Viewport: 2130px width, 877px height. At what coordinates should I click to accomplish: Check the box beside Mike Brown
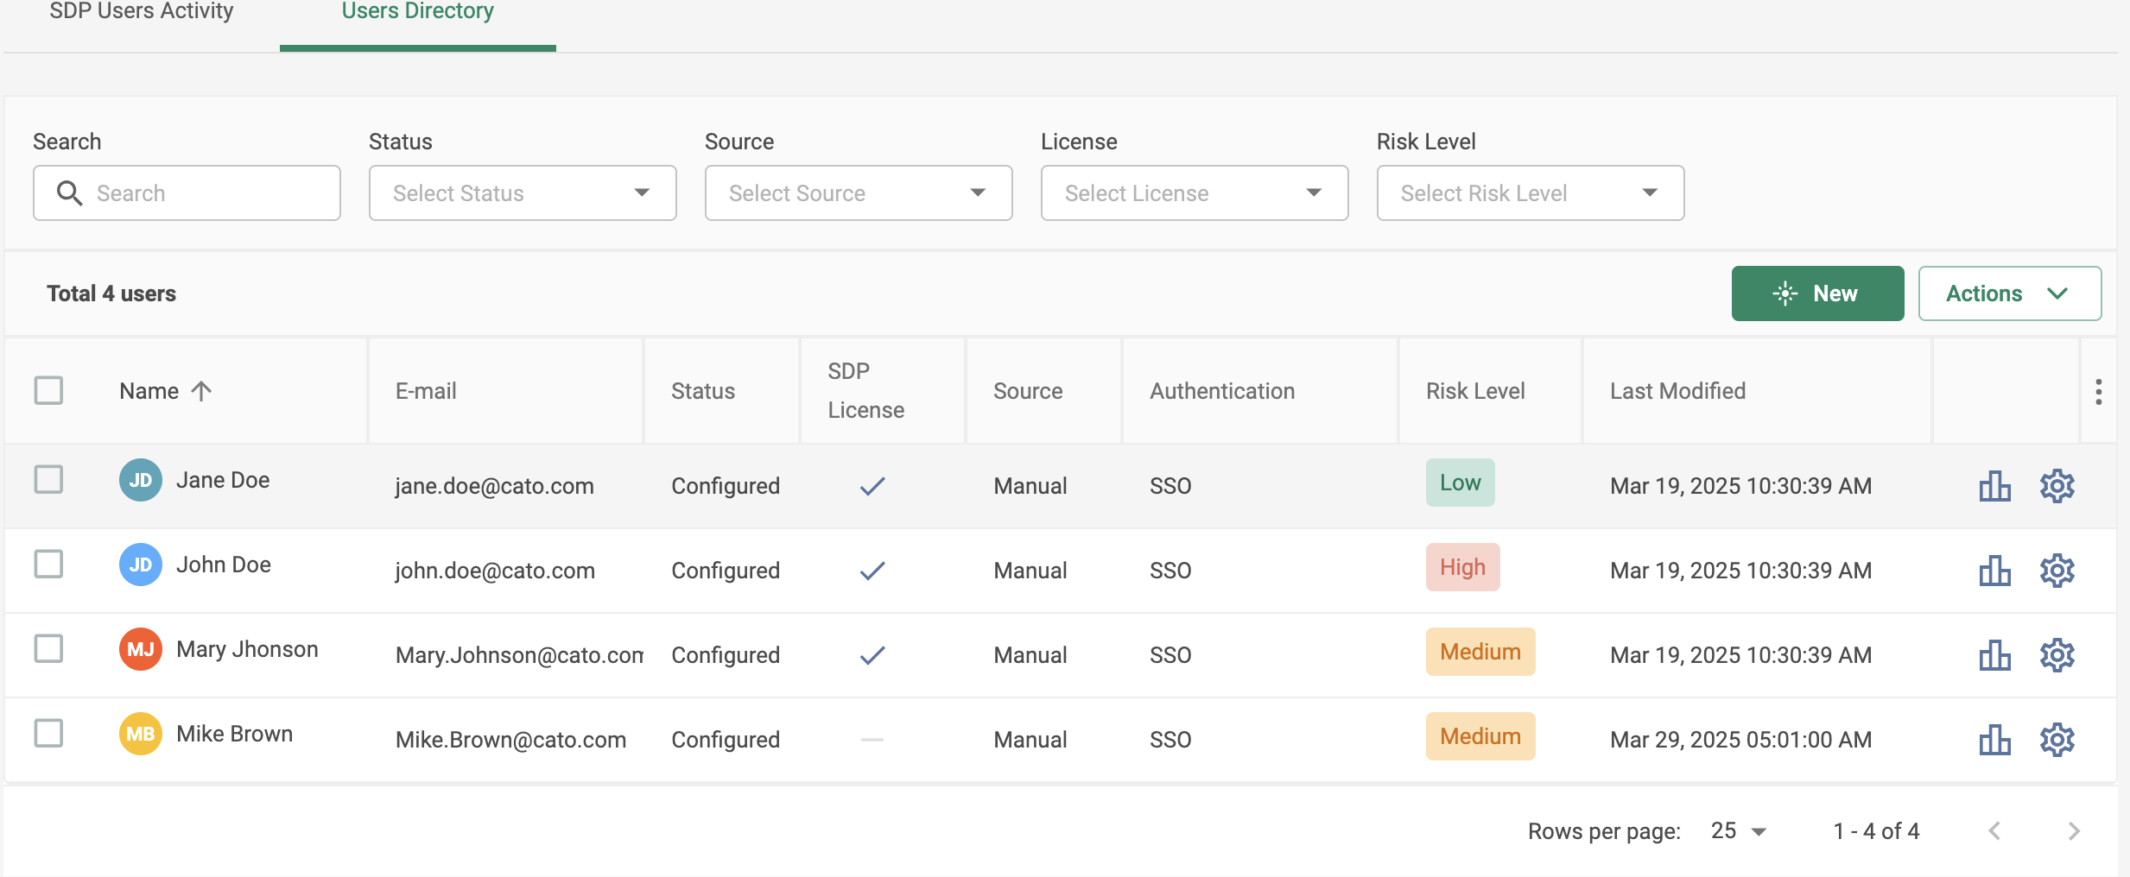48,734
